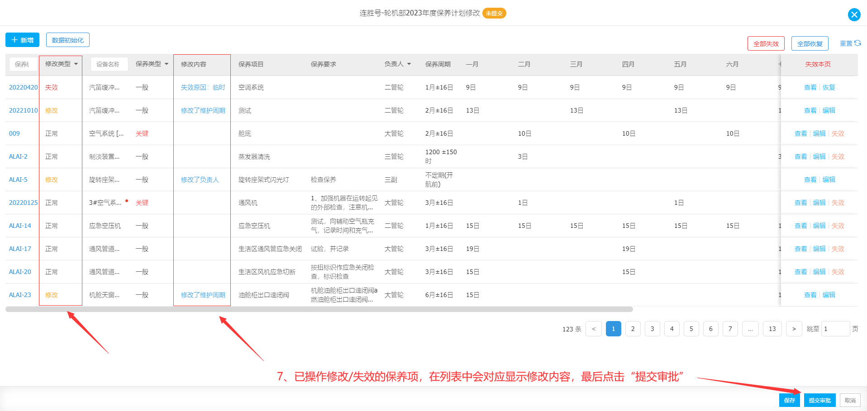Click 修改了维护周期 in row ALAI-23
This screenshot has width=867, height=411.
click(x=203, y=295)
